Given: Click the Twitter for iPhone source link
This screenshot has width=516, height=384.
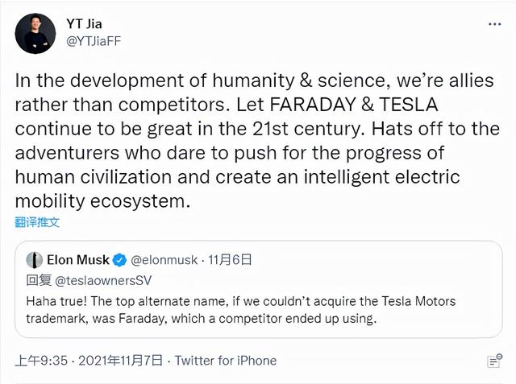Looking at the screenshot, I should (x=226, y=361).
